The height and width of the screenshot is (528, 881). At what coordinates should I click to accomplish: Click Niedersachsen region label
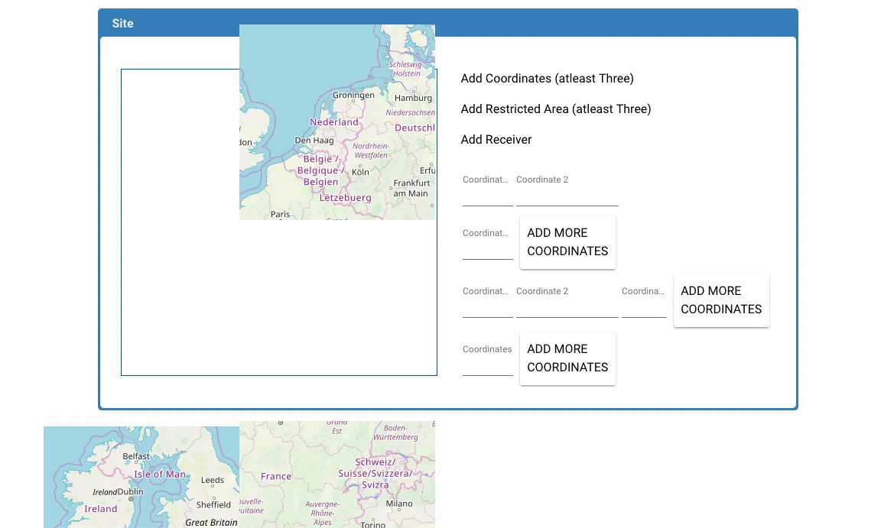(410, 112)
